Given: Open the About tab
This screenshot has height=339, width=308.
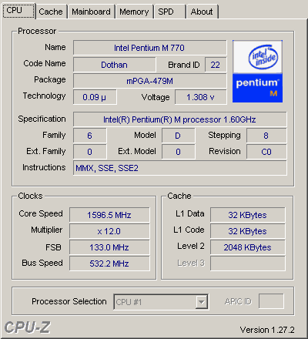Looking at the screenshot, I should tap(203, 12).
